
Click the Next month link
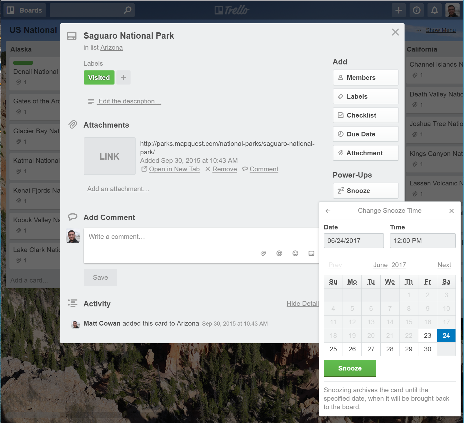click(x=444, y=265)
